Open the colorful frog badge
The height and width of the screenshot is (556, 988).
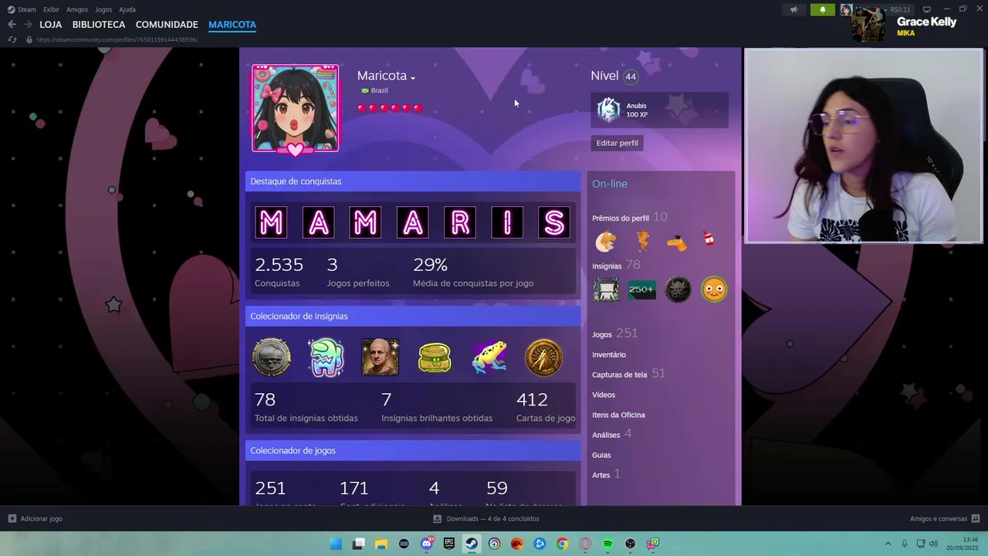(489, 358)
